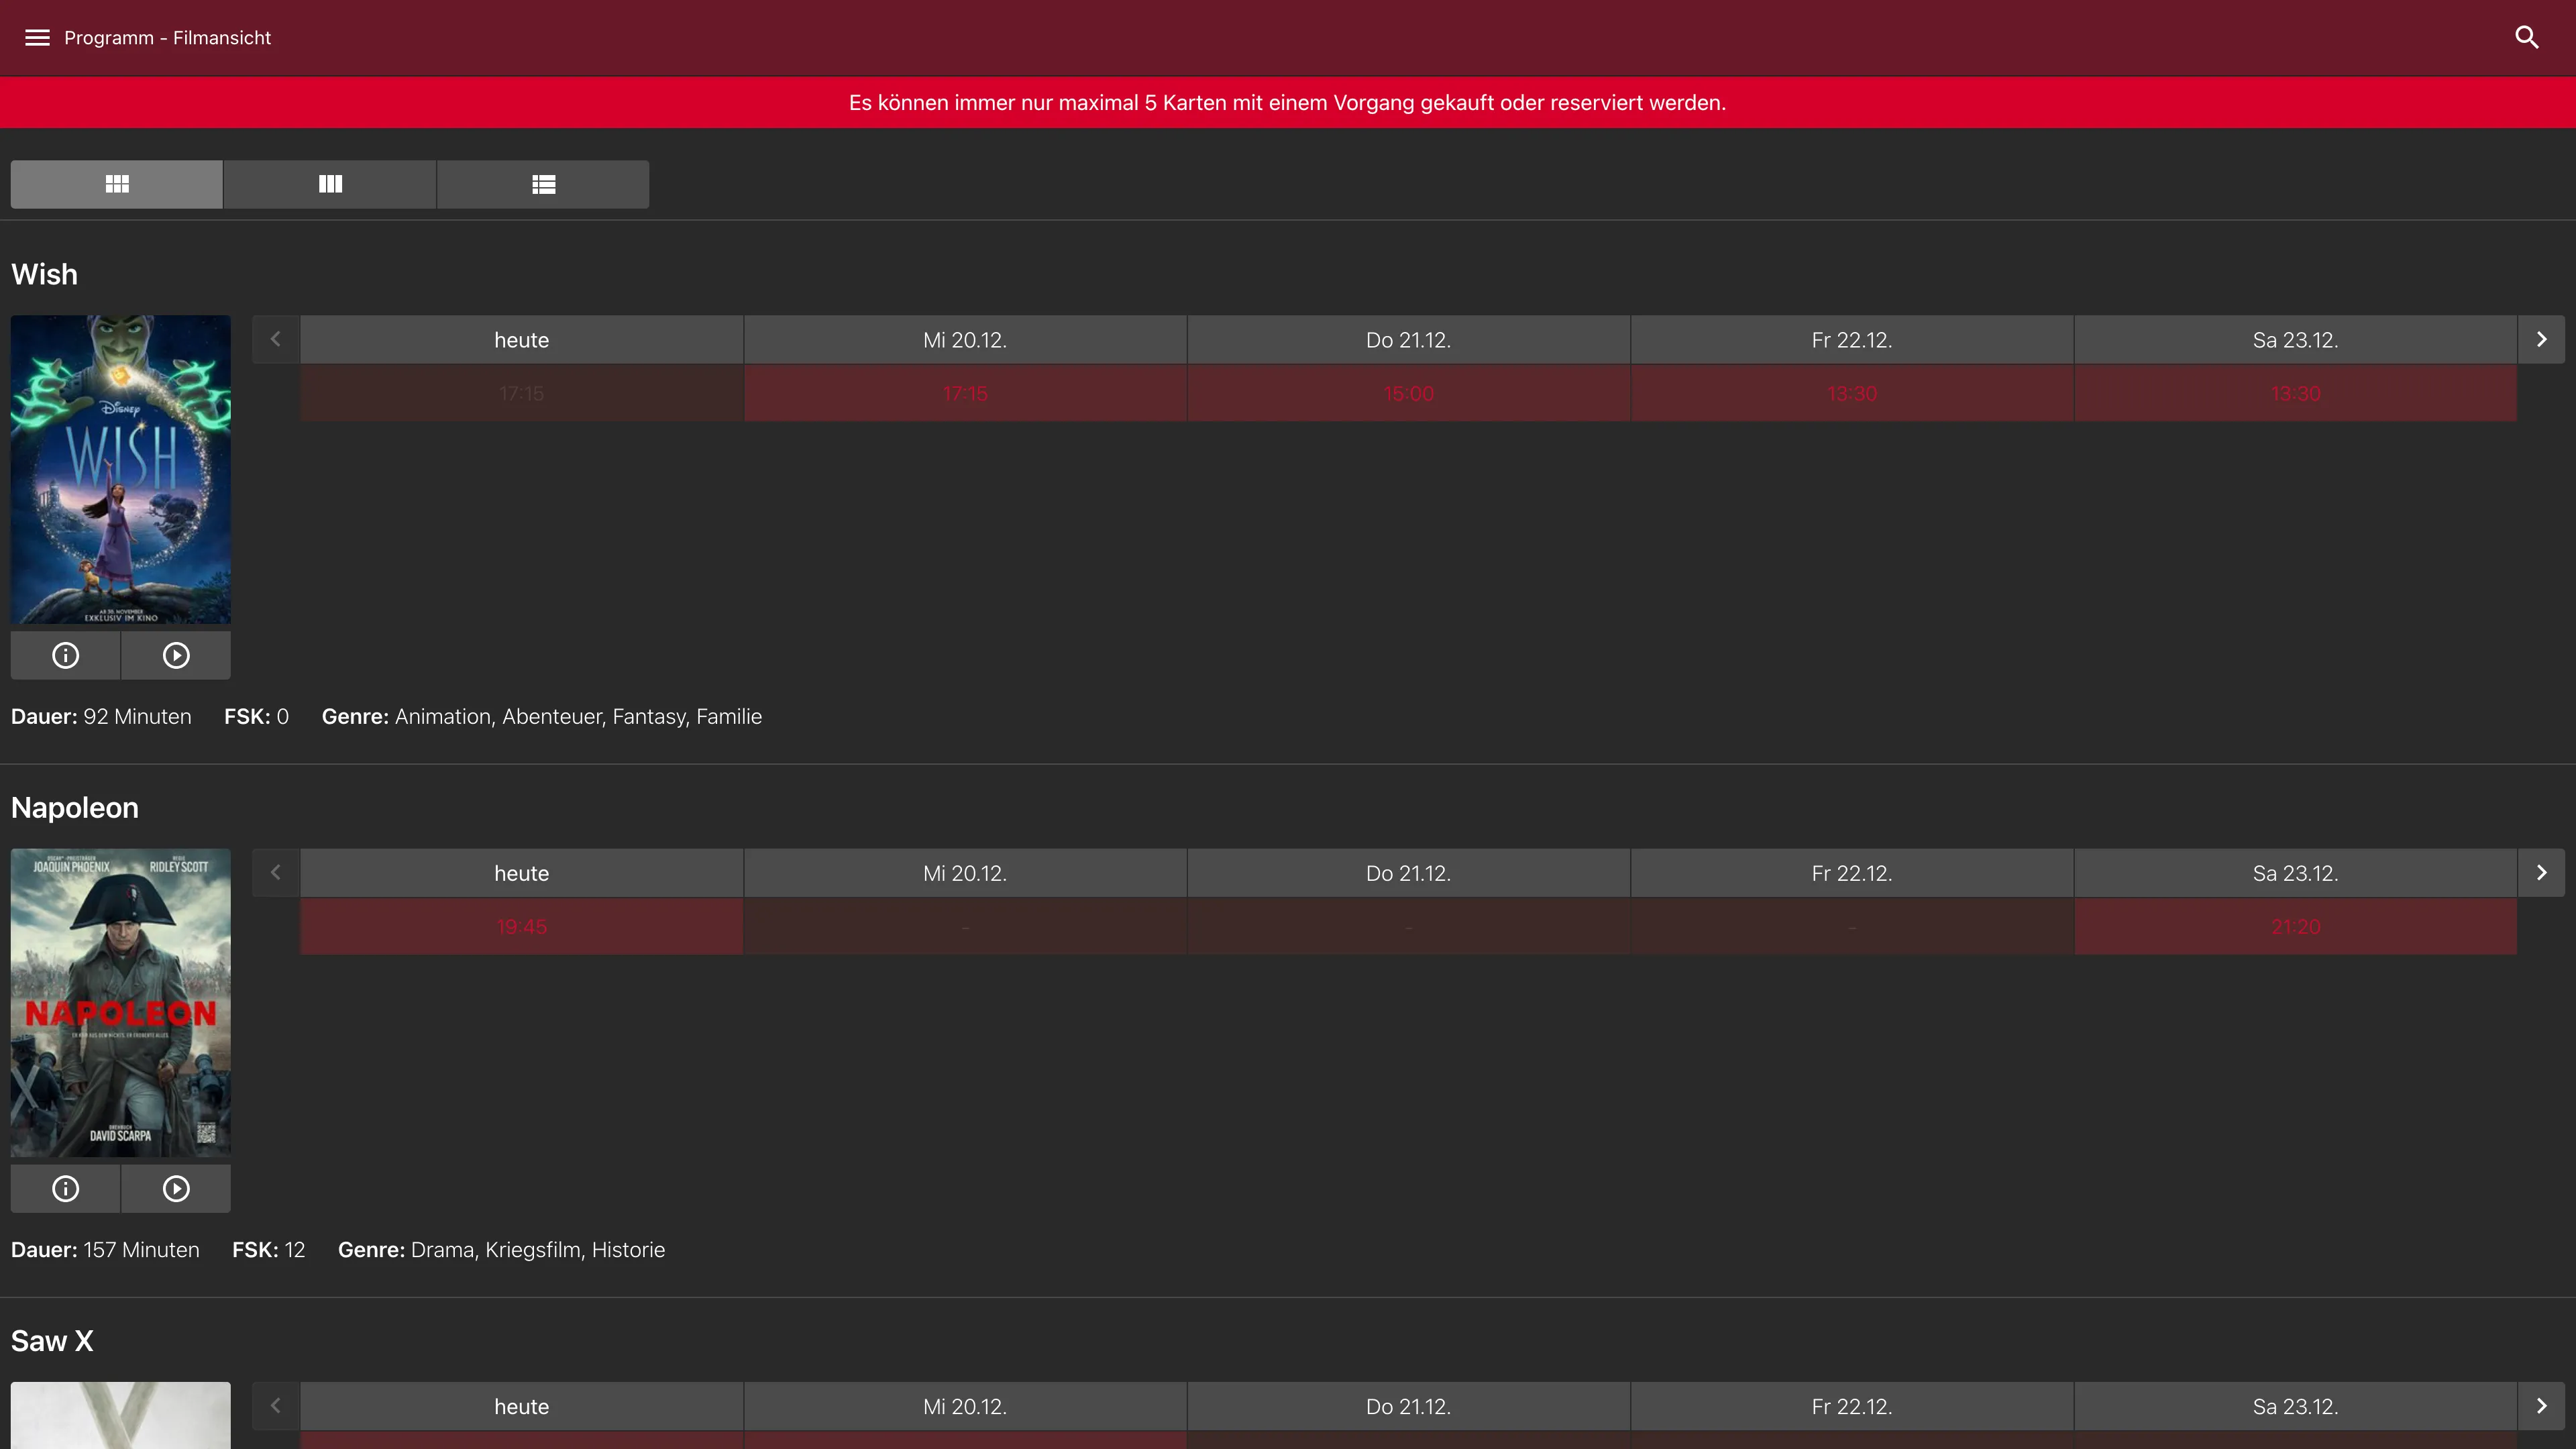Play the Wish trailer
2576x1449 pixels.
(x=176, y=655)
